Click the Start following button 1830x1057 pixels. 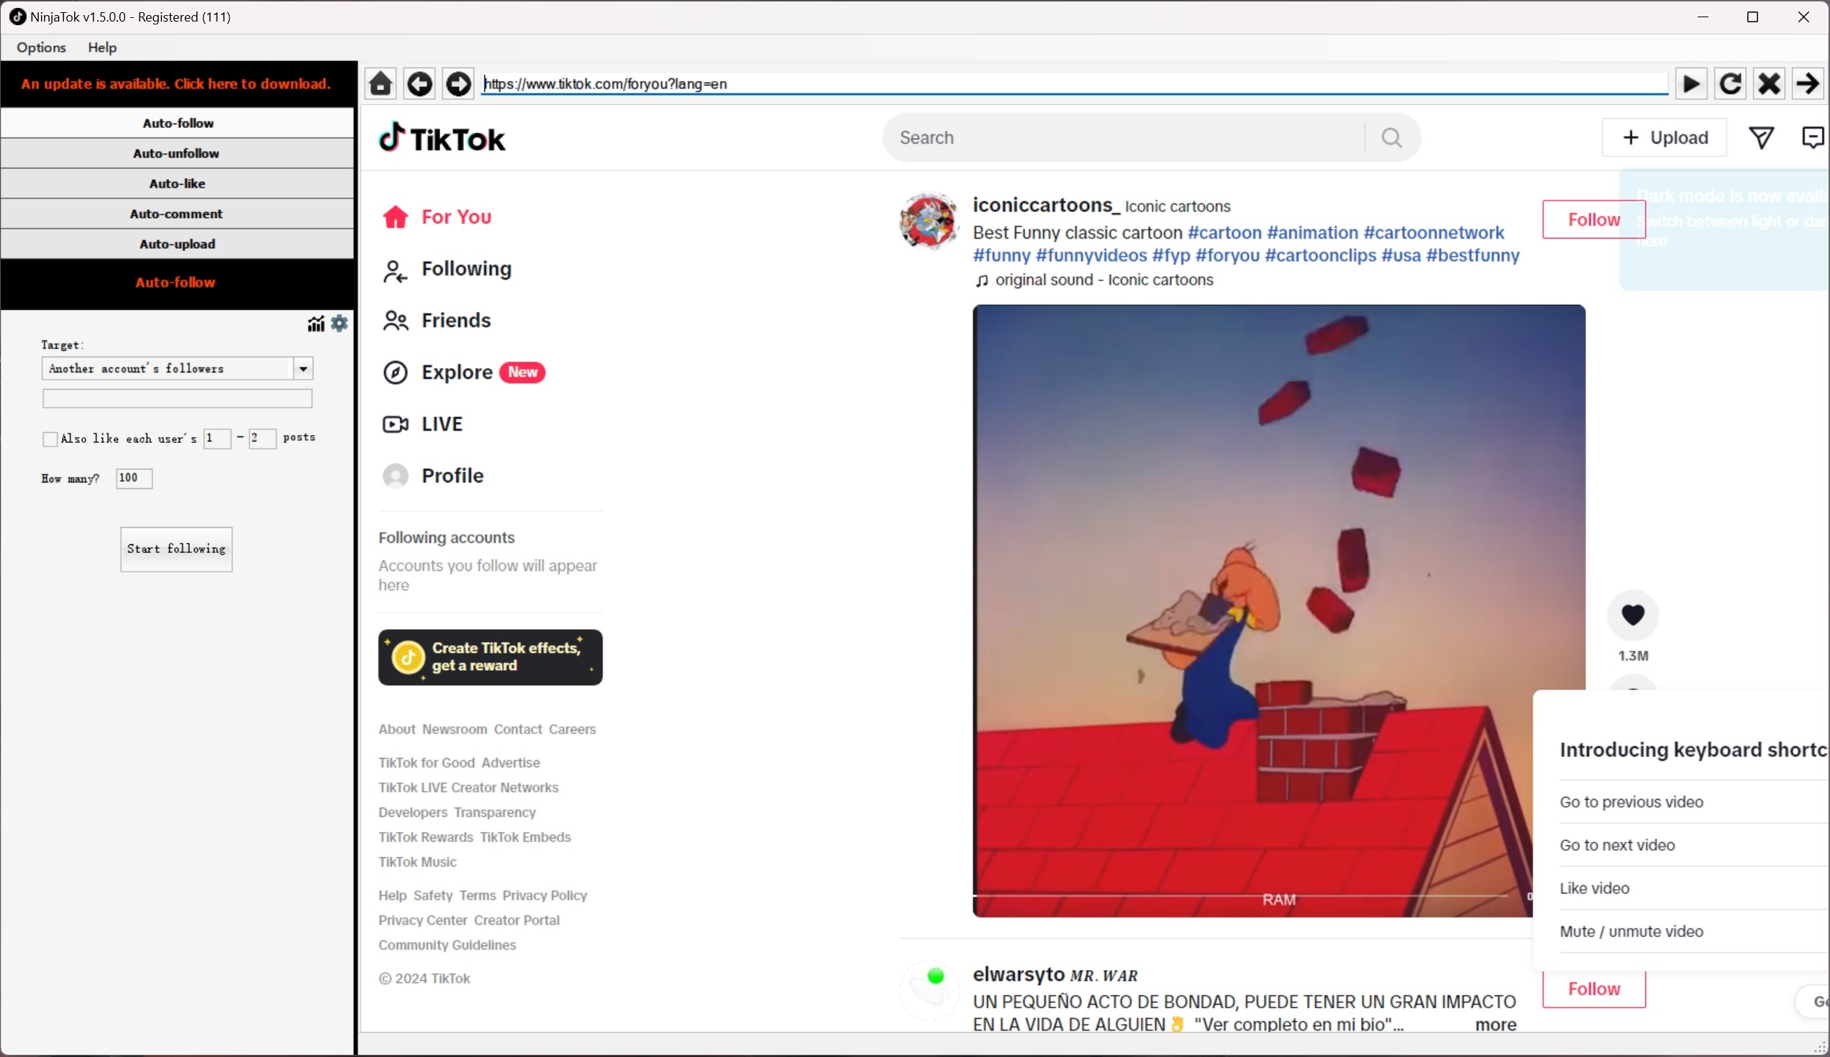(176, 549)
